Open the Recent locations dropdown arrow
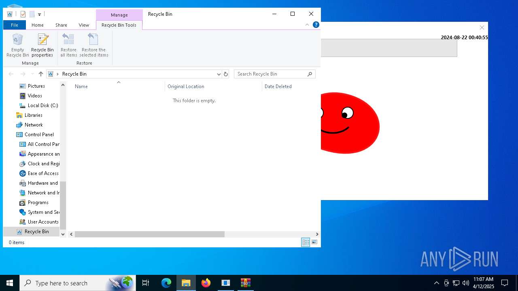This screenshot has height=291, width=518. point(32,74)
